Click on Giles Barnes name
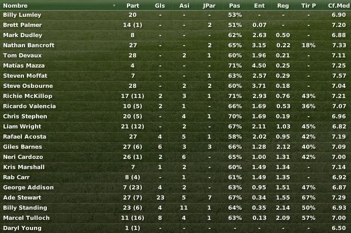Screen dimensions: 351x233 [x=22, y=147]
